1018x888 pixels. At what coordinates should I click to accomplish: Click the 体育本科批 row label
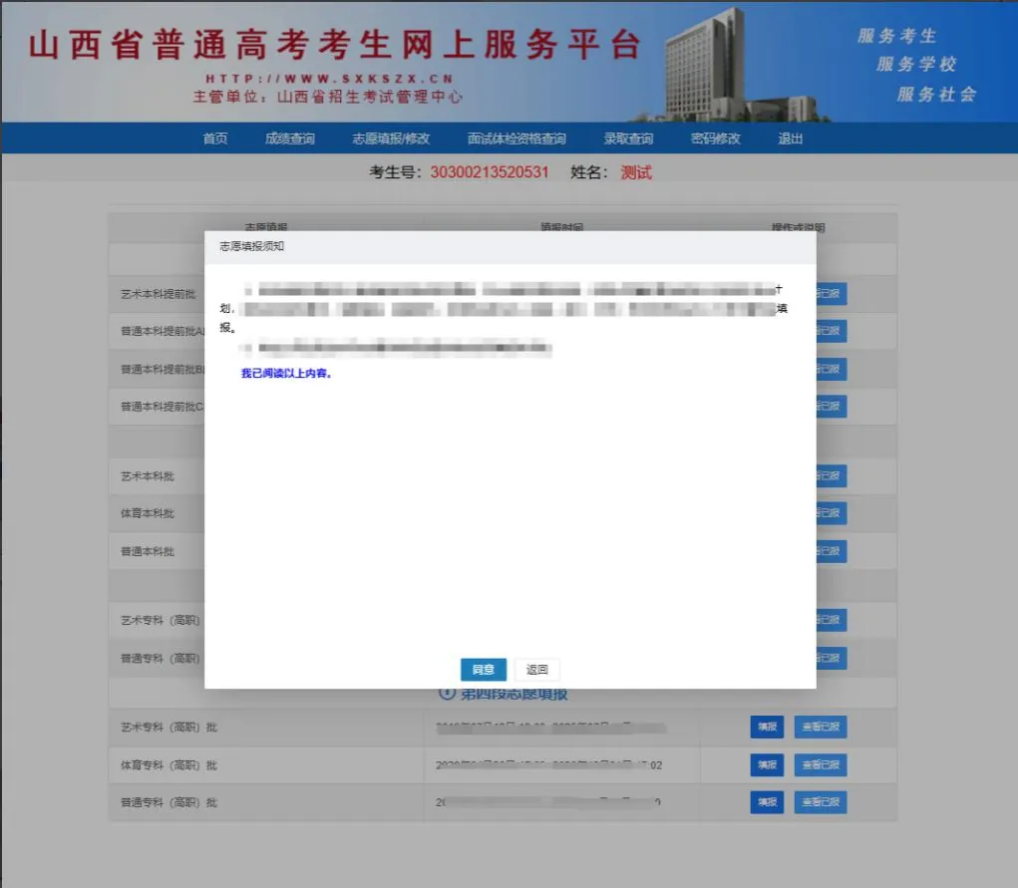pos(148,513)
